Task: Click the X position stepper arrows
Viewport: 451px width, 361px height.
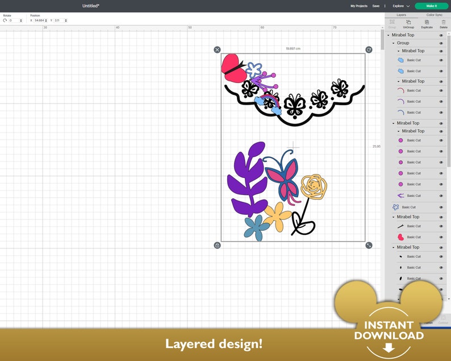Action: tap(46, 20)
